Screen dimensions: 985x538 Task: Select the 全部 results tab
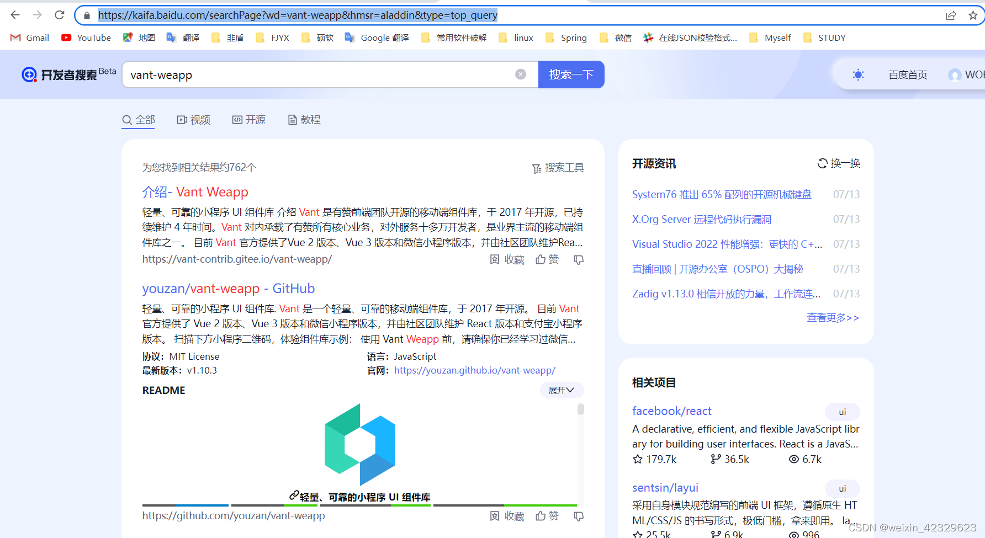pyautogui.click(x=139, y=120)
